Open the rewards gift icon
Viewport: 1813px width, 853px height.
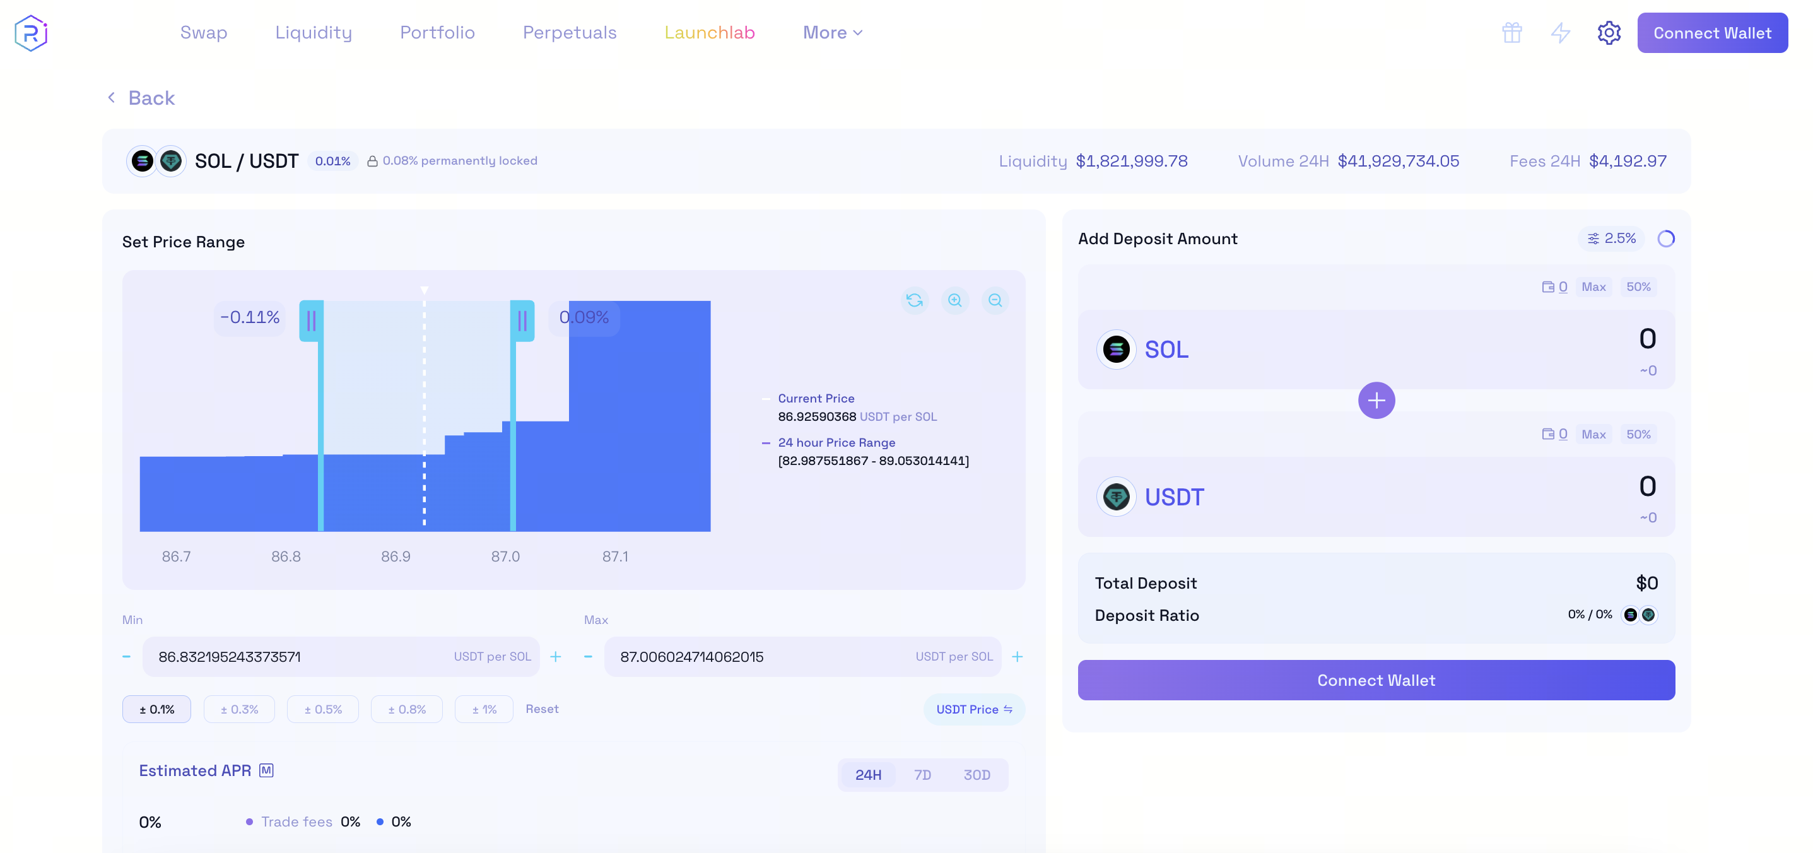click(x=1511, y=32)
